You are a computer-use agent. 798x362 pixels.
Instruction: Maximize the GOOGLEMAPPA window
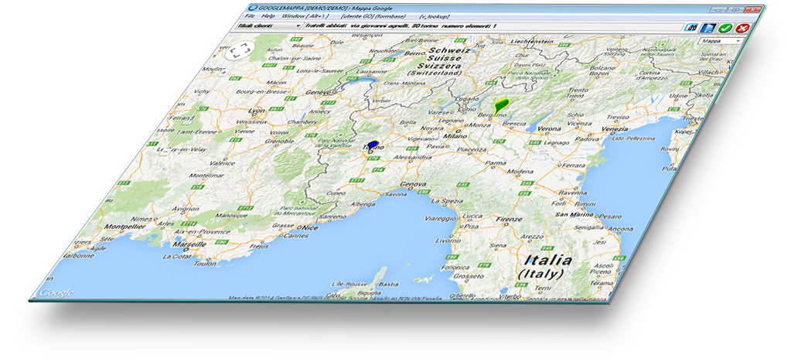[x=736, y=9]
